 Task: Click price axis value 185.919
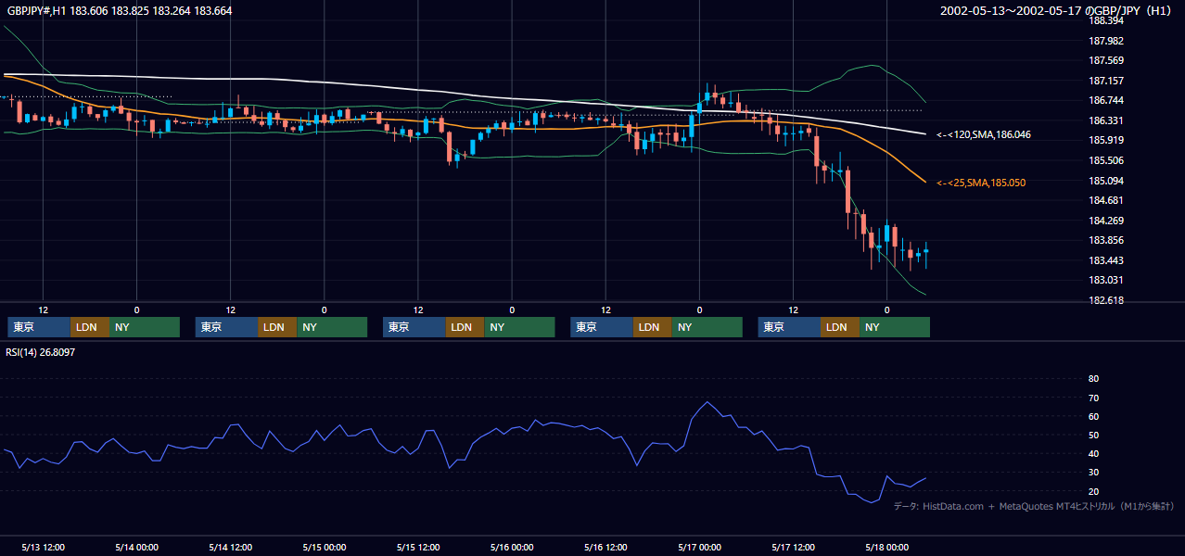coord(1105,141)
